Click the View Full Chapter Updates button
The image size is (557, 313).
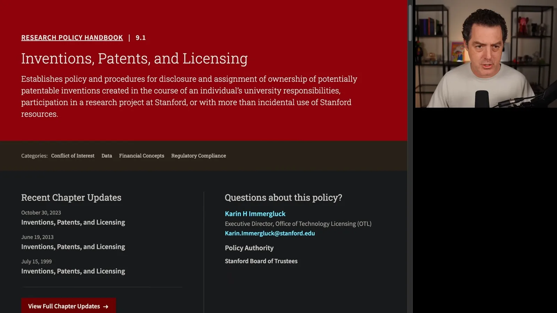pos(69,306)
